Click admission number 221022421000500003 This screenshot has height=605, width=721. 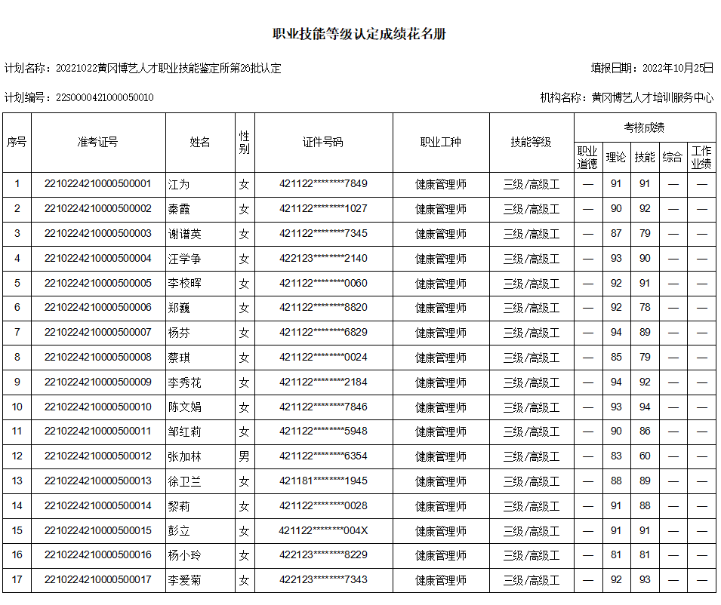98,233
